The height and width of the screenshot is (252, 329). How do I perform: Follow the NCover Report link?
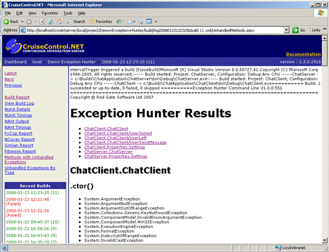(x=19, y=139)
